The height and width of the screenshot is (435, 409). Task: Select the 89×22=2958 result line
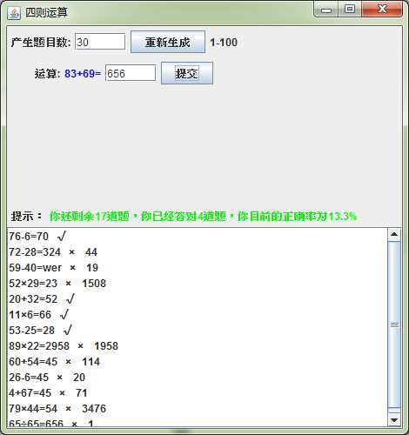pos(64,346)
